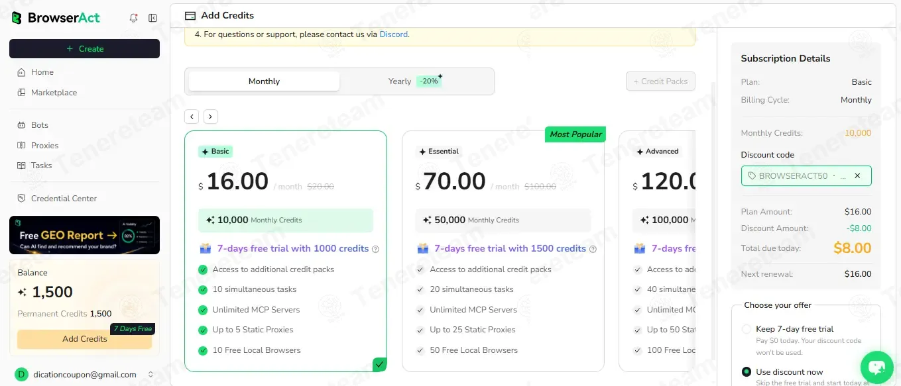Click the Basic plan badge
The height and width of the screenshot is (386, 901).
pos(215,152)
